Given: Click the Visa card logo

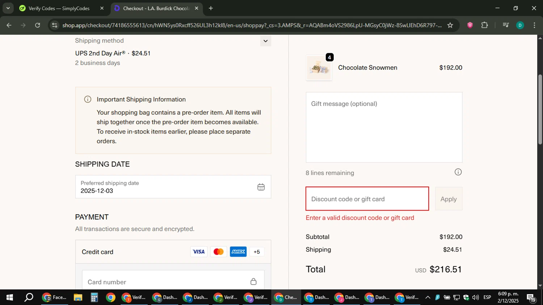Looking at the screenshot, I should pos(199,252).
